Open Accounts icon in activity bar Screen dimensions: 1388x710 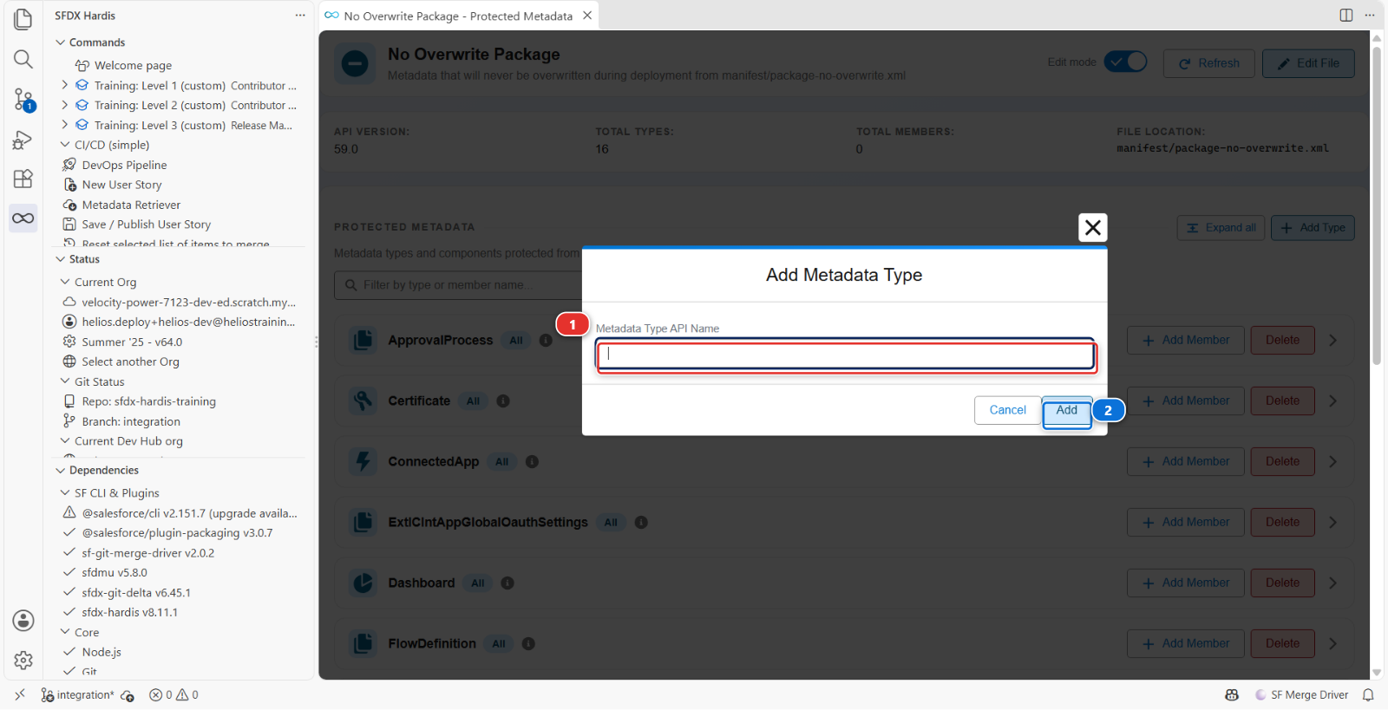pyautogui.click(x=23, y=621)
